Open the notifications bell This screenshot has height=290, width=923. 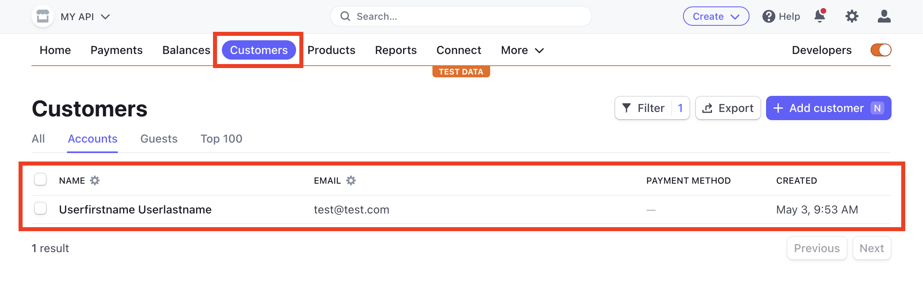click(820, 16)
